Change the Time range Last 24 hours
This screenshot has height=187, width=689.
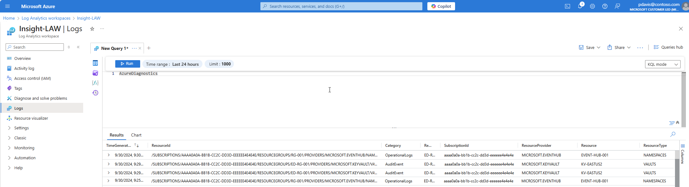pos(172,64)
